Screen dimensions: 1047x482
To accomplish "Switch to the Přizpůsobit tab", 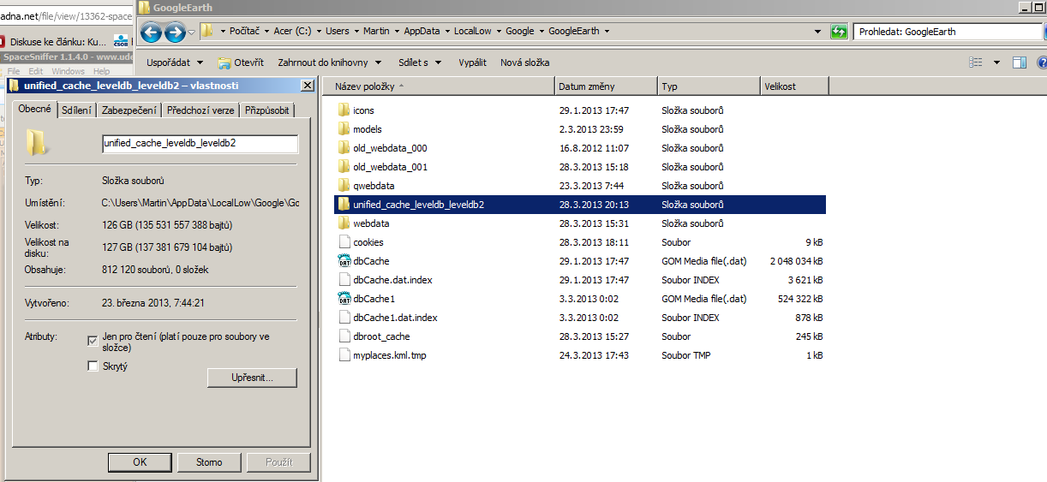I will point(267,110).
